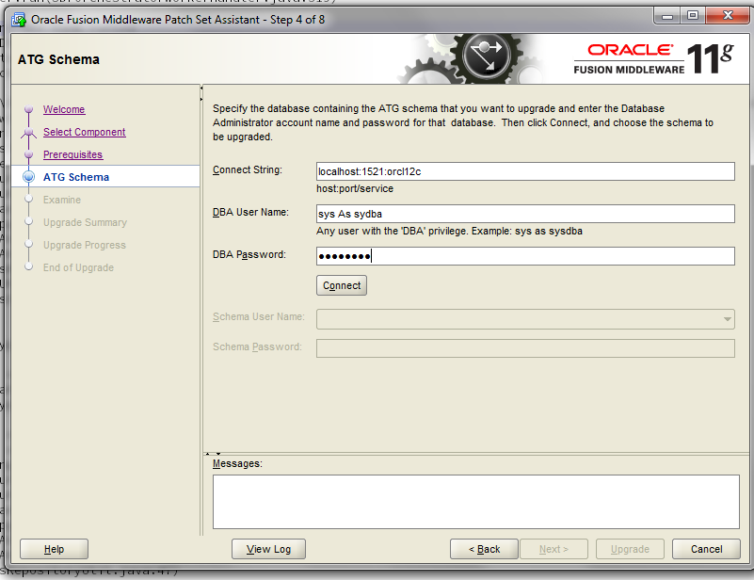Click inside the Messages text area
This screenshot has height=580, width=754.
point(476,502)
